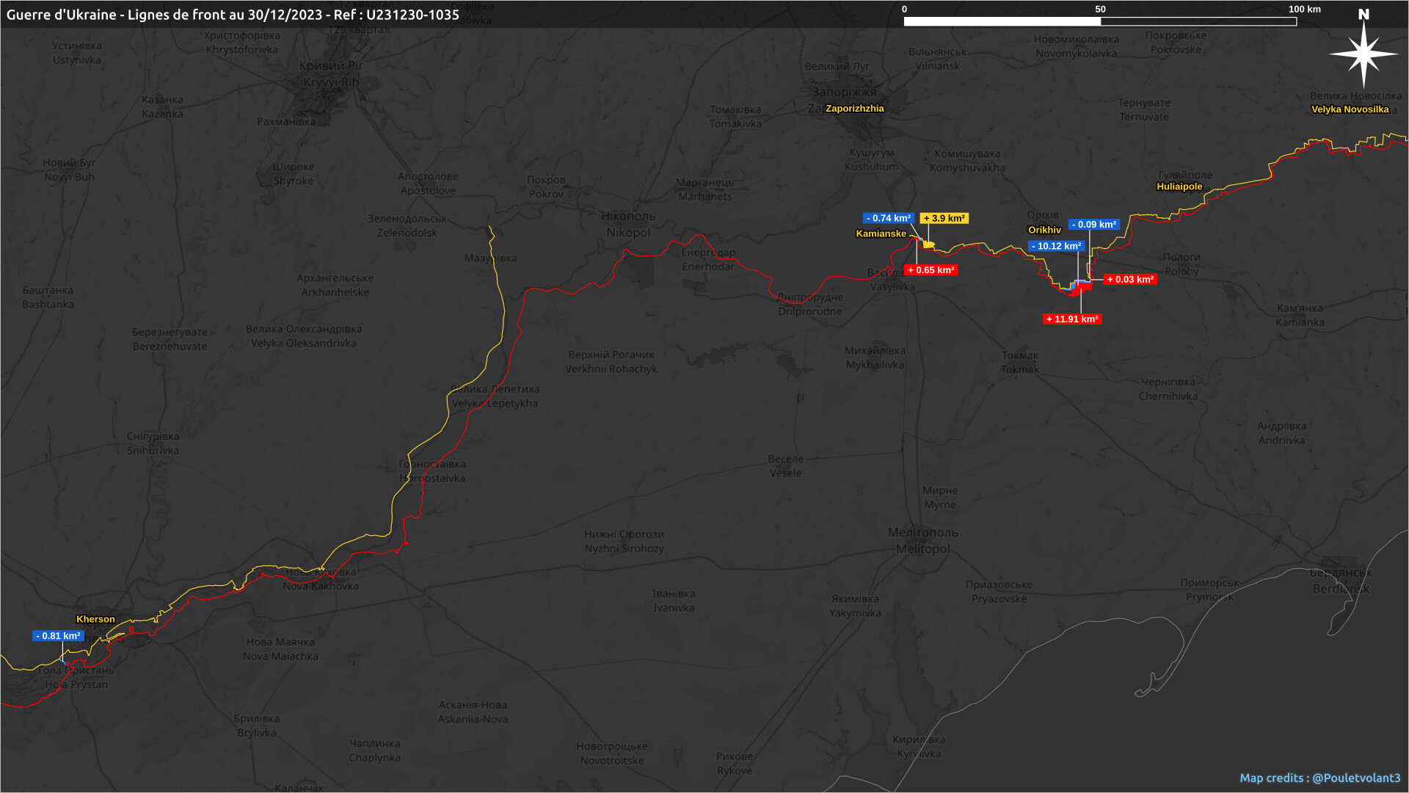Click the Nikopol city name

tap(628, 233)
